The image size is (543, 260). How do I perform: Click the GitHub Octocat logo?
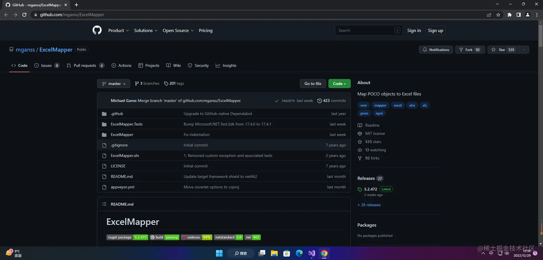click(x=97, y=31)
